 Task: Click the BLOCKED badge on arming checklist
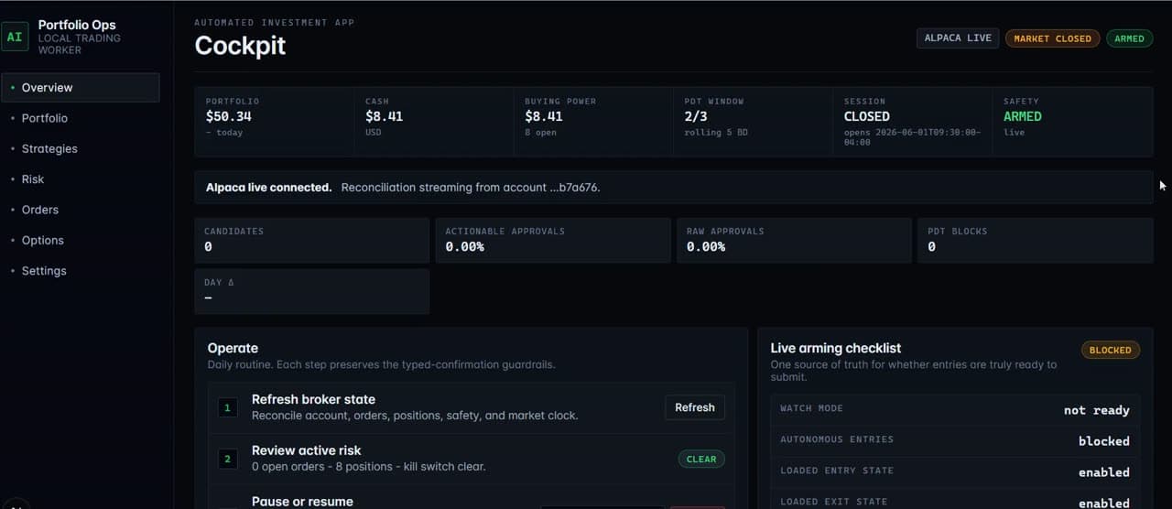tap(1110, 350)
